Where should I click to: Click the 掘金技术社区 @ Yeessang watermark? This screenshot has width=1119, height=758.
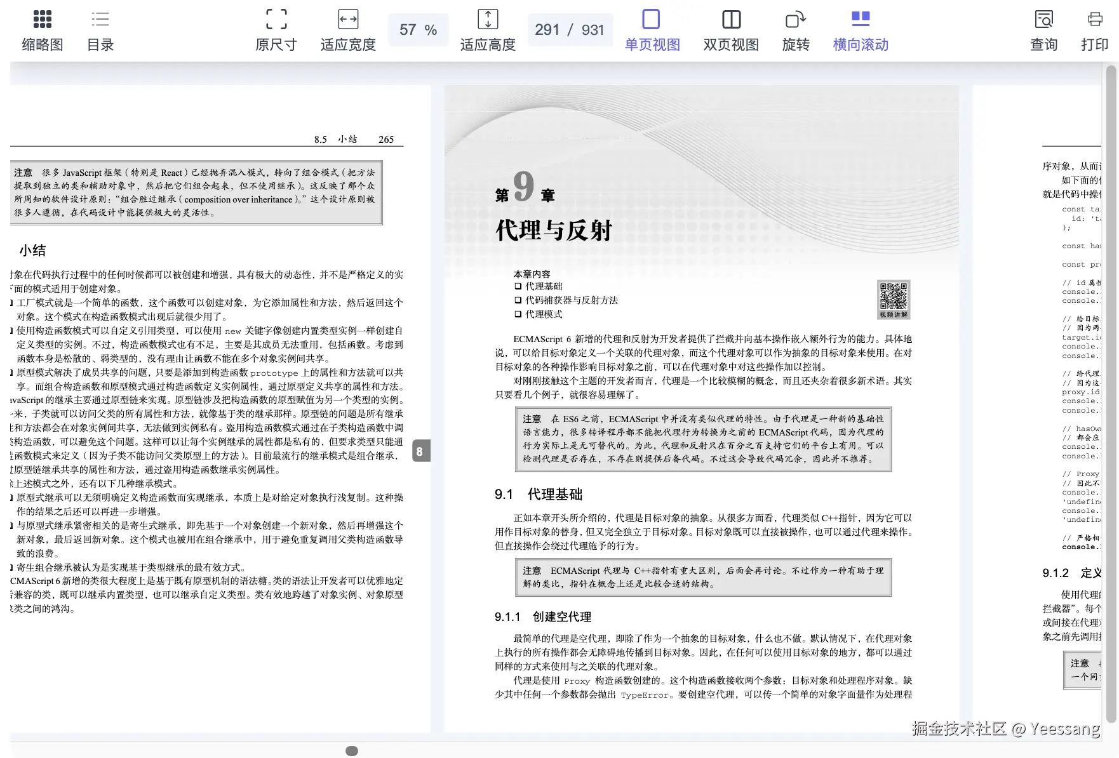tap(1005, 729)
